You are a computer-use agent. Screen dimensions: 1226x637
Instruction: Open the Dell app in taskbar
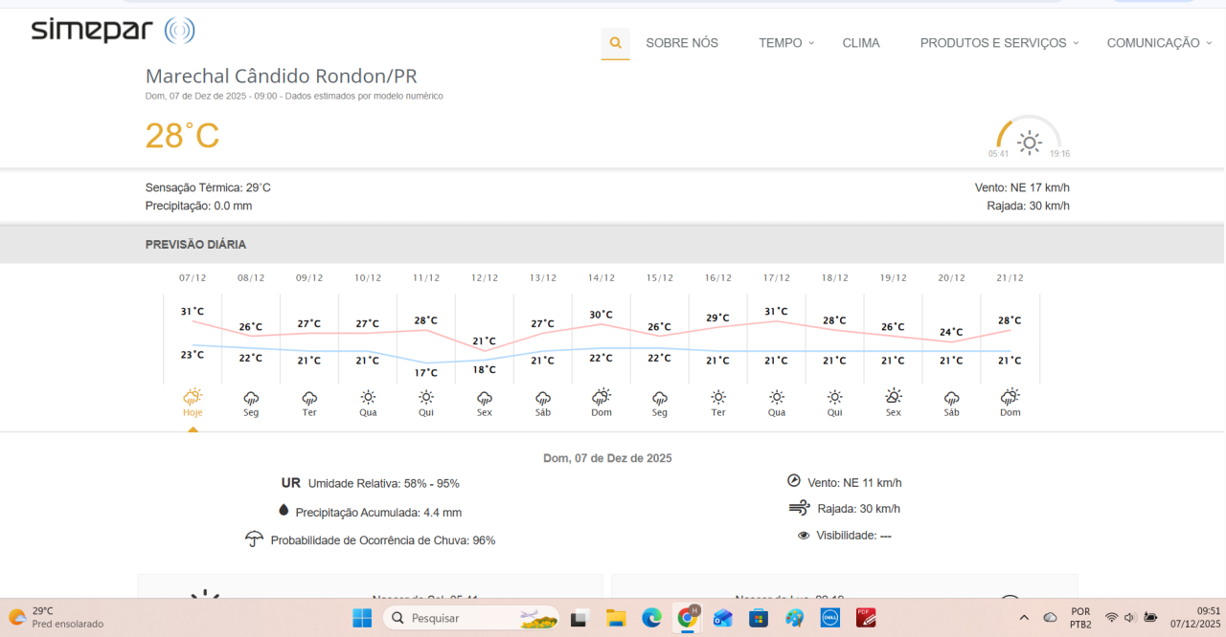point(829,618)
